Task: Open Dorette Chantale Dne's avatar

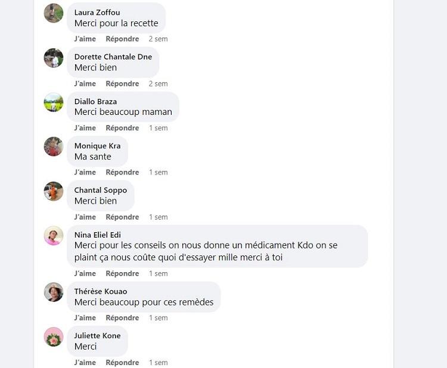Action: click(54, 58)
